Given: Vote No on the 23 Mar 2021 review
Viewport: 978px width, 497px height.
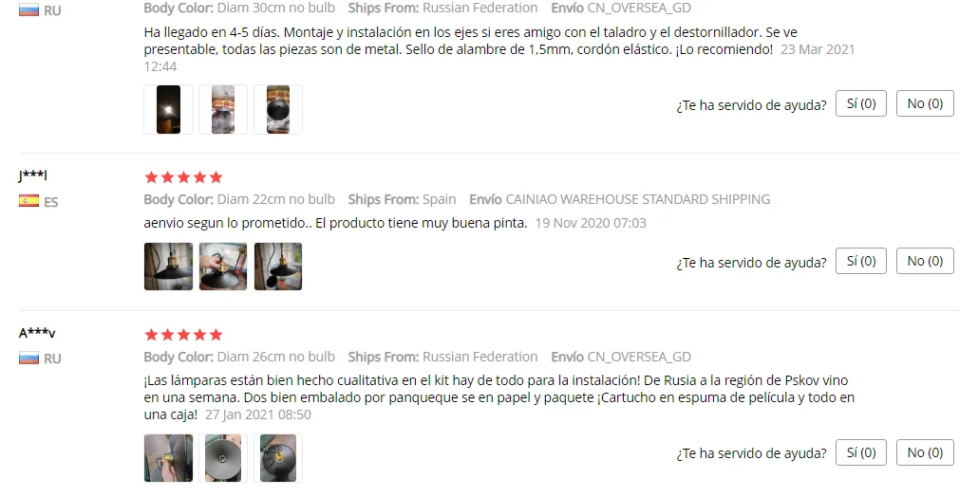Looking at the screenshot, I should click(x=925, y=103).
